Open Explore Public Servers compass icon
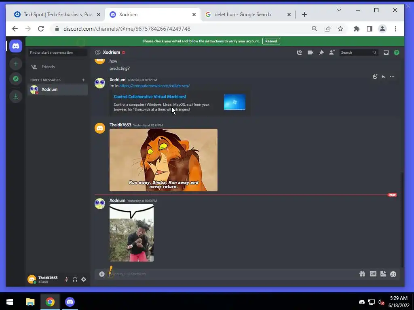The width and height of the screenshot is (414, 310). point(16,79)
